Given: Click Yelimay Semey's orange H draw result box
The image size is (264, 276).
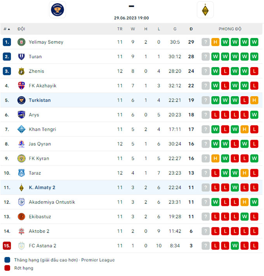Looking at the screenshot, I should 215,42.
